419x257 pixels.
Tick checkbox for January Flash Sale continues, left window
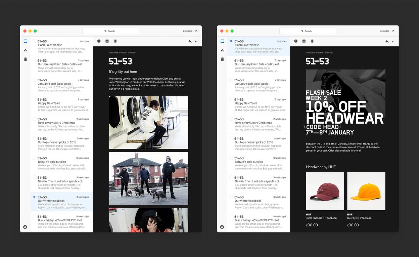tap(34, 60)
